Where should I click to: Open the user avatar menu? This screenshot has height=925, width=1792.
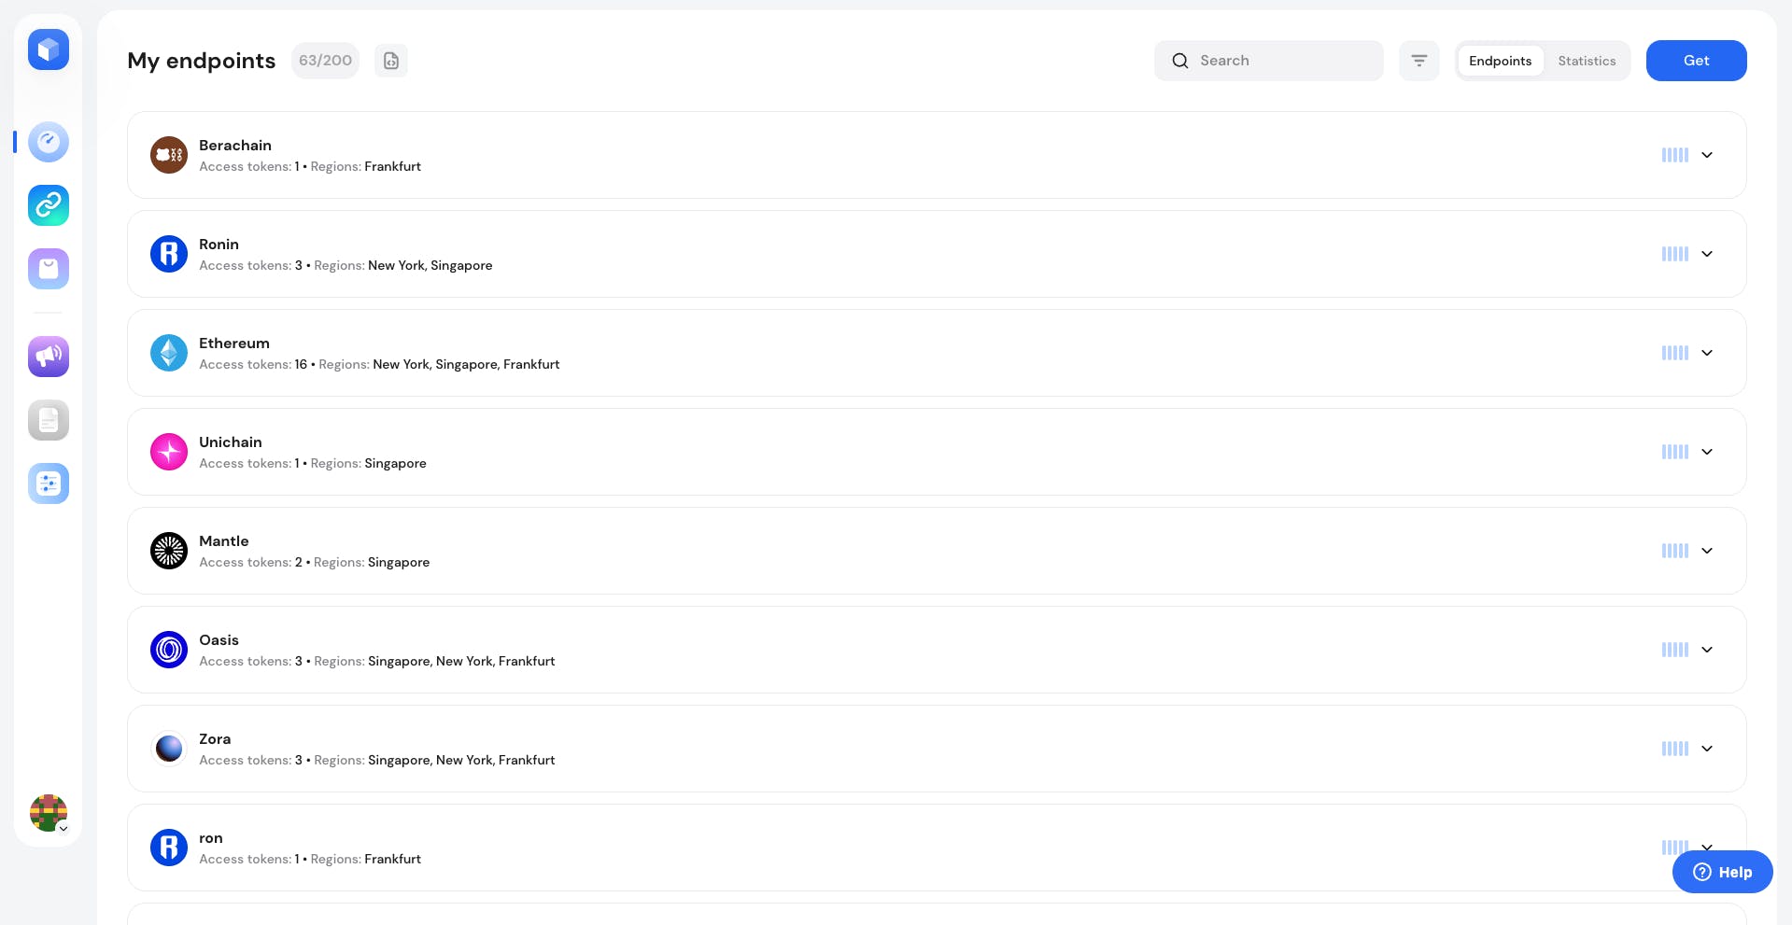pyautogui.click(x=49, y=813)
